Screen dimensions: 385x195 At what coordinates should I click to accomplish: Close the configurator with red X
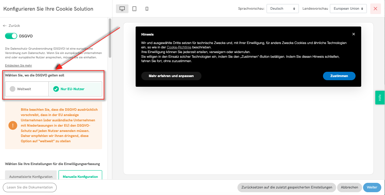tap(375, 9)
